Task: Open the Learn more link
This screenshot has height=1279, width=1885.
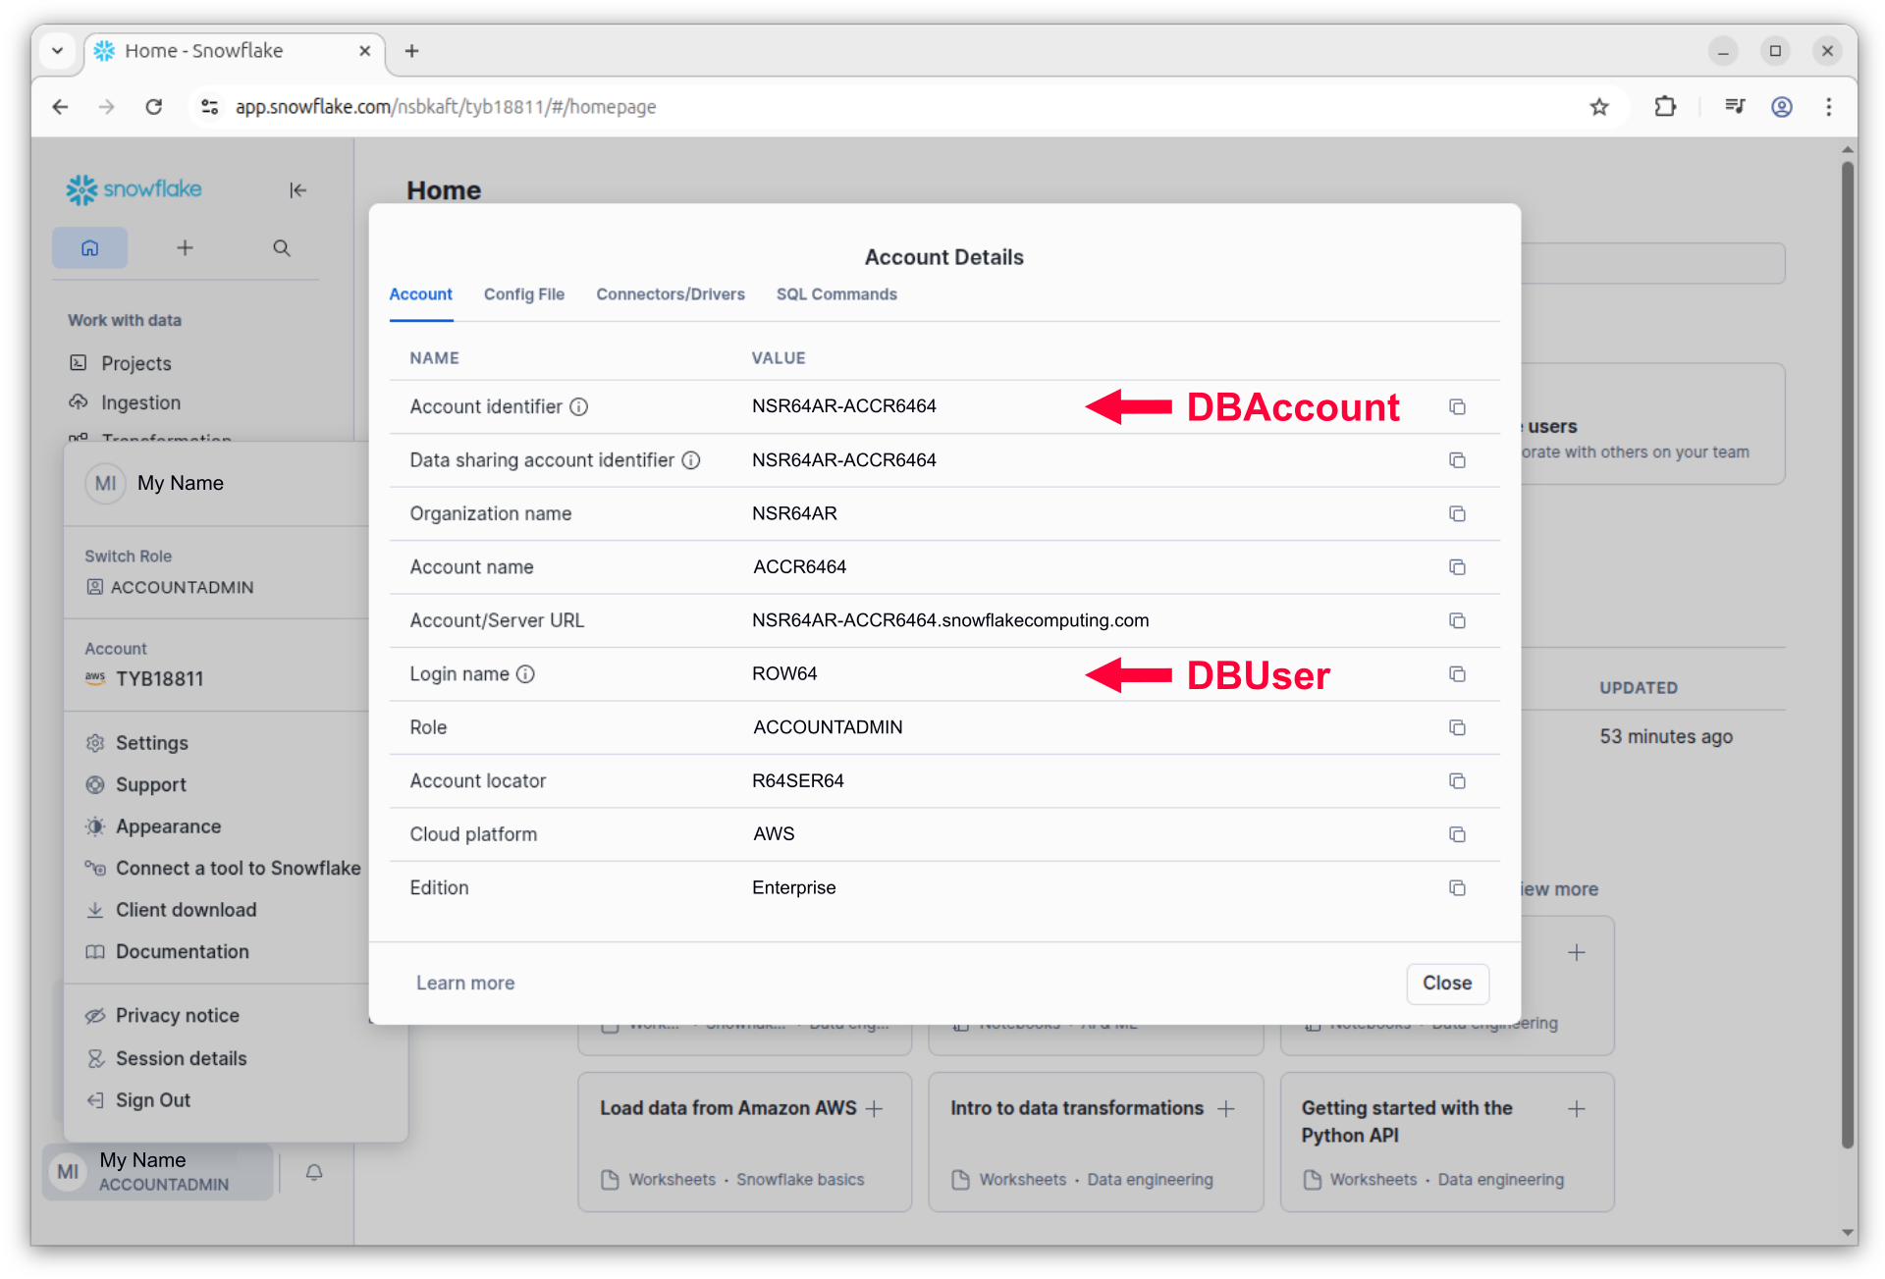Action: point(465,984)
